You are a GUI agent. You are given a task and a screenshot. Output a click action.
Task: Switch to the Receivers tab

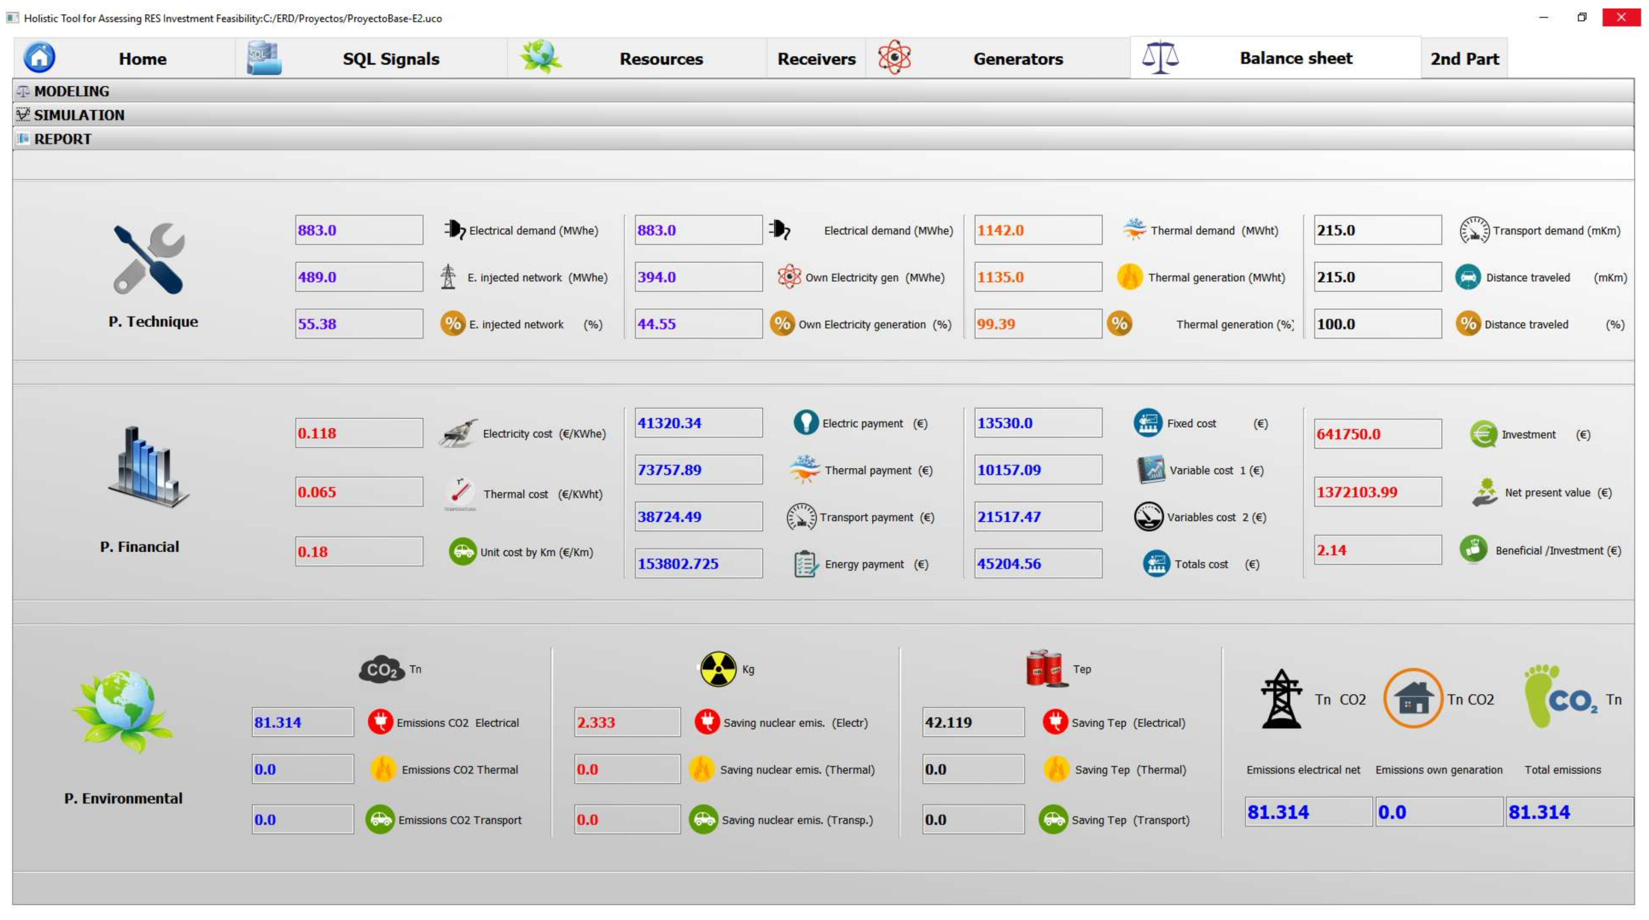[x=816, y=59]
